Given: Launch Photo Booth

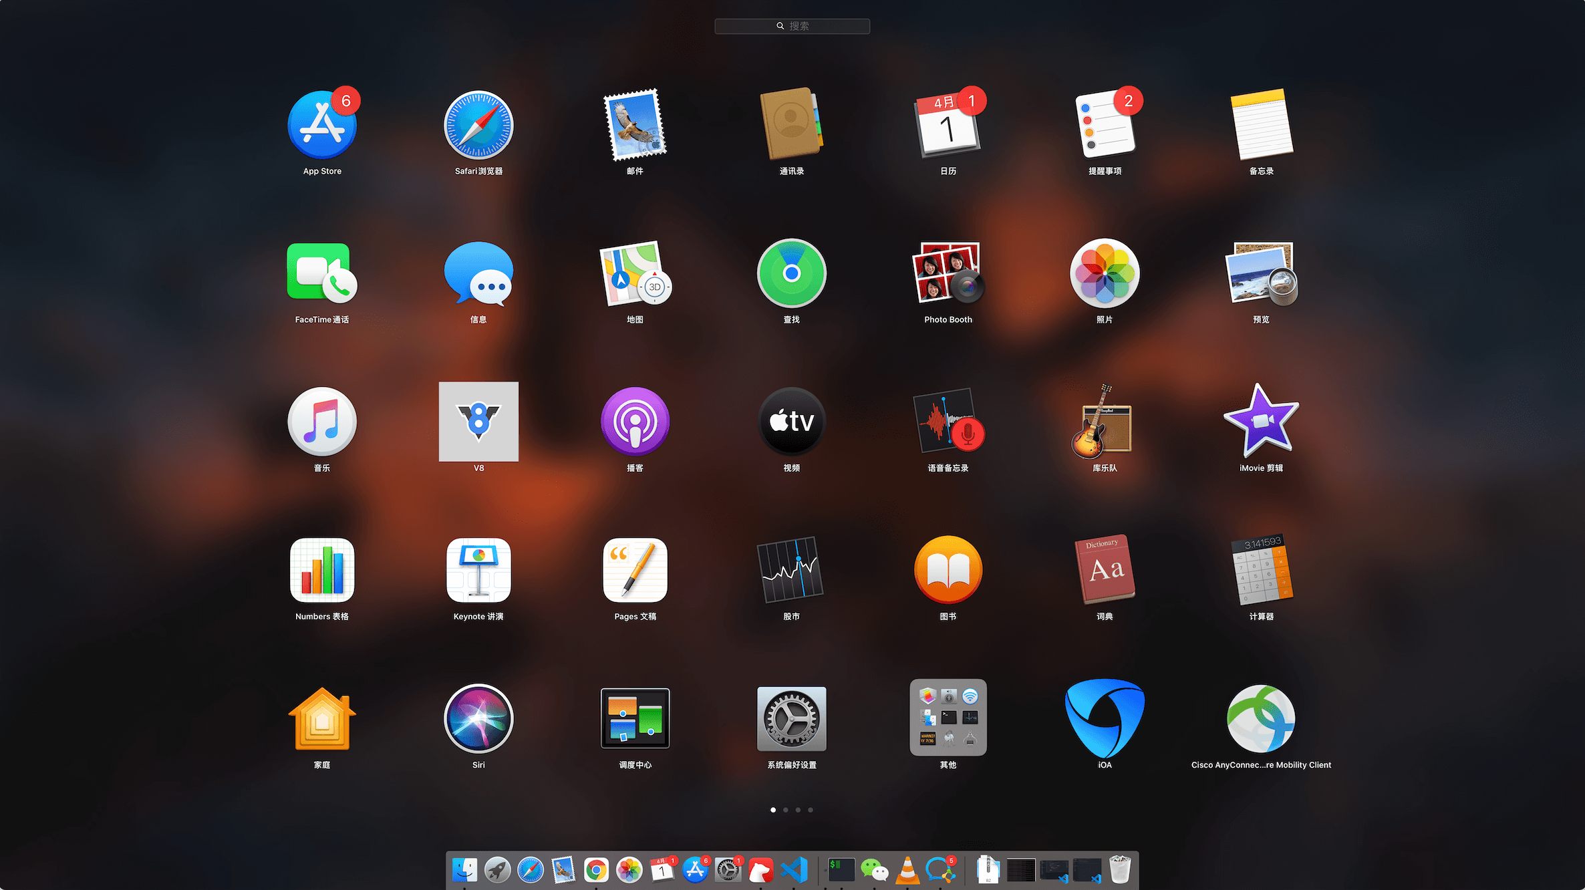Looking at the screenshot, I should click(948, 274).
